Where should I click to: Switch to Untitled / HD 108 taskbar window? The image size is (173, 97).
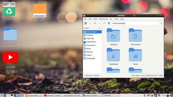[x=72, y=95]
